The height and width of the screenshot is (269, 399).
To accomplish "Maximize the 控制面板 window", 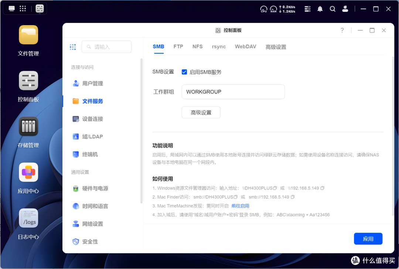I will 372,30.
